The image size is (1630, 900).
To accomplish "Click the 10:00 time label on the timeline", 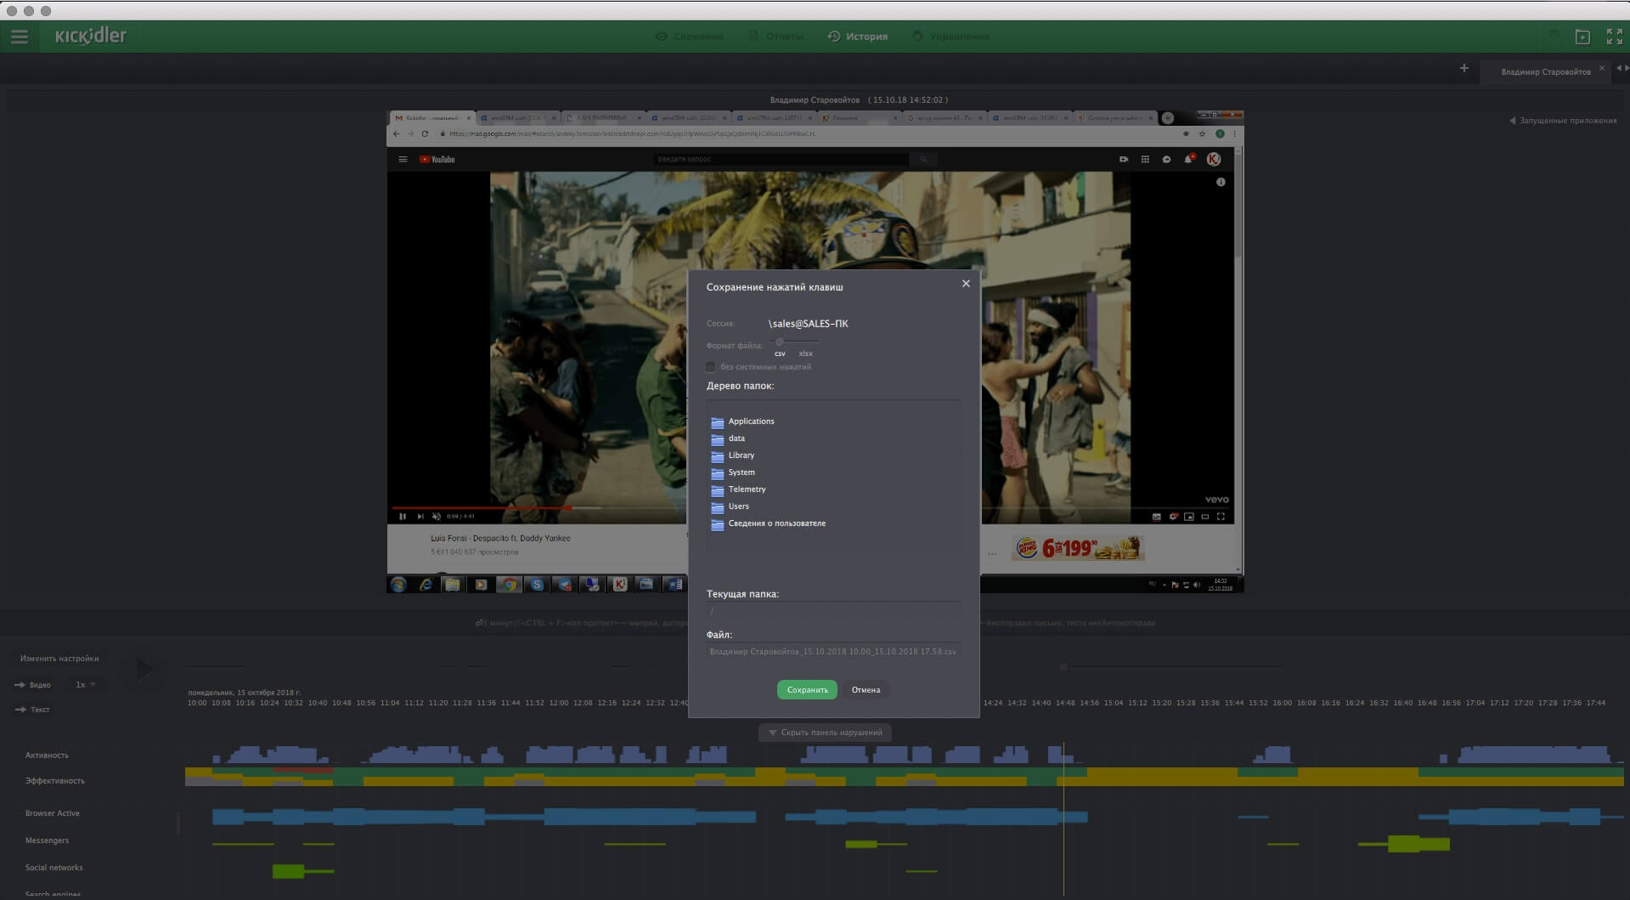I will click(196, 703).
